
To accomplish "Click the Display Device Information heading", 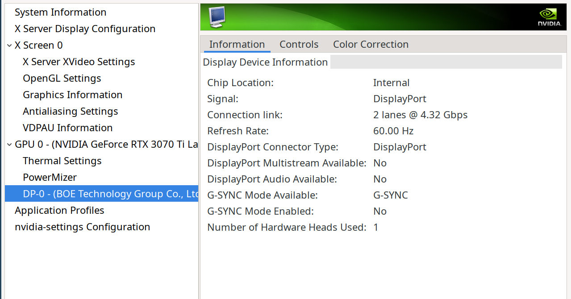I will click(x=266, y=62).
